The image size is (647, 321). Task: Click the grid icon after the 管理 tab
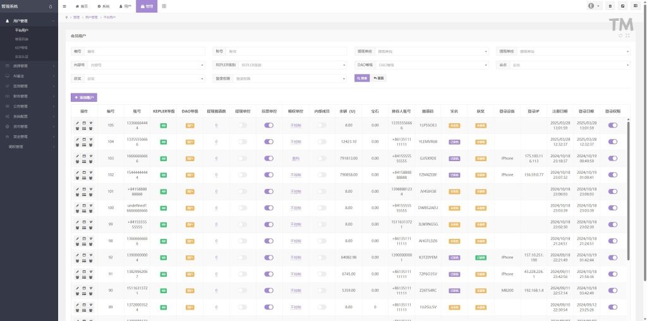click(165, 6)
